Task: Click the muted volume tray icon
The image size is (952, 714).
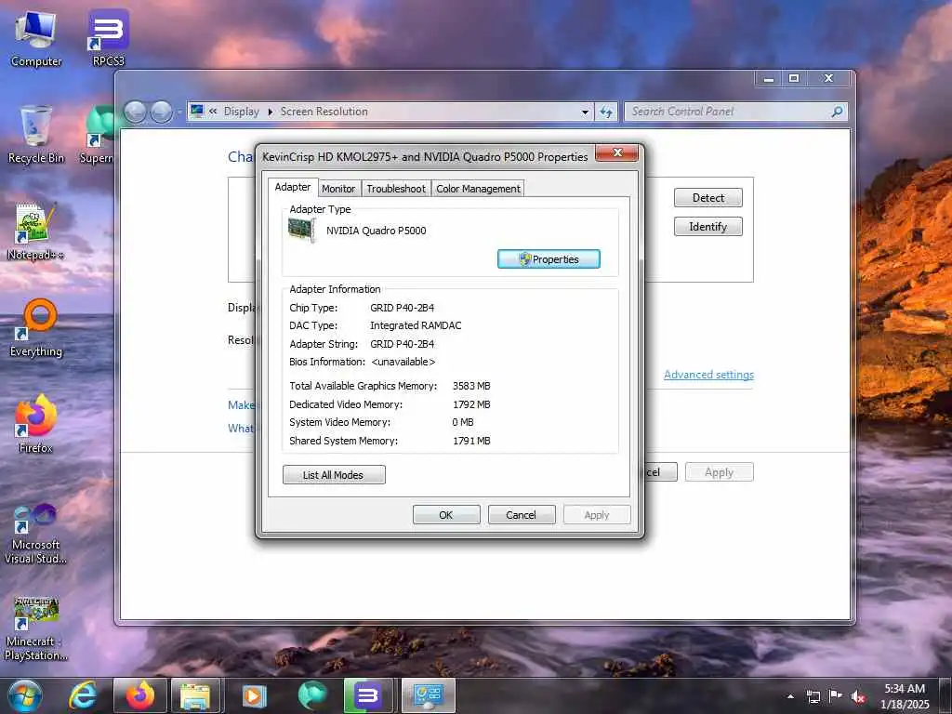Action: point(858,696)
